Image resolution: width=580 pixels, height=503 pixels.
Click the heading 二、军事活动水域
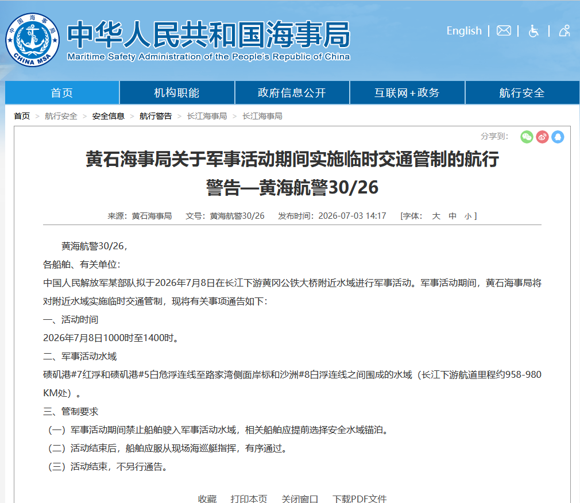tap(79, 357)
